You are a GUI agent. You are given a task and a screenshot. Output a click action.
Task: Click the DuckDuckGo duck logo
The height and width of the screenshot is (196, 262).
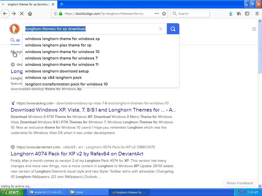click(15, 29)
